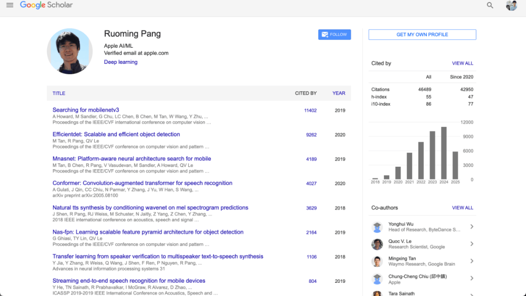Viewport: 526px width, 296px height.
Task: Open the Searching for mobilenetv3 paper
Action: point(86,110)
